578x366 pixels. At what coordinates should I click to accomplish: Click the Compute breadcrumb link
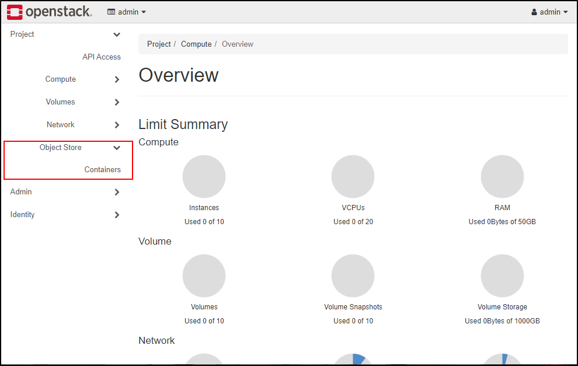[x=196, y=44]
